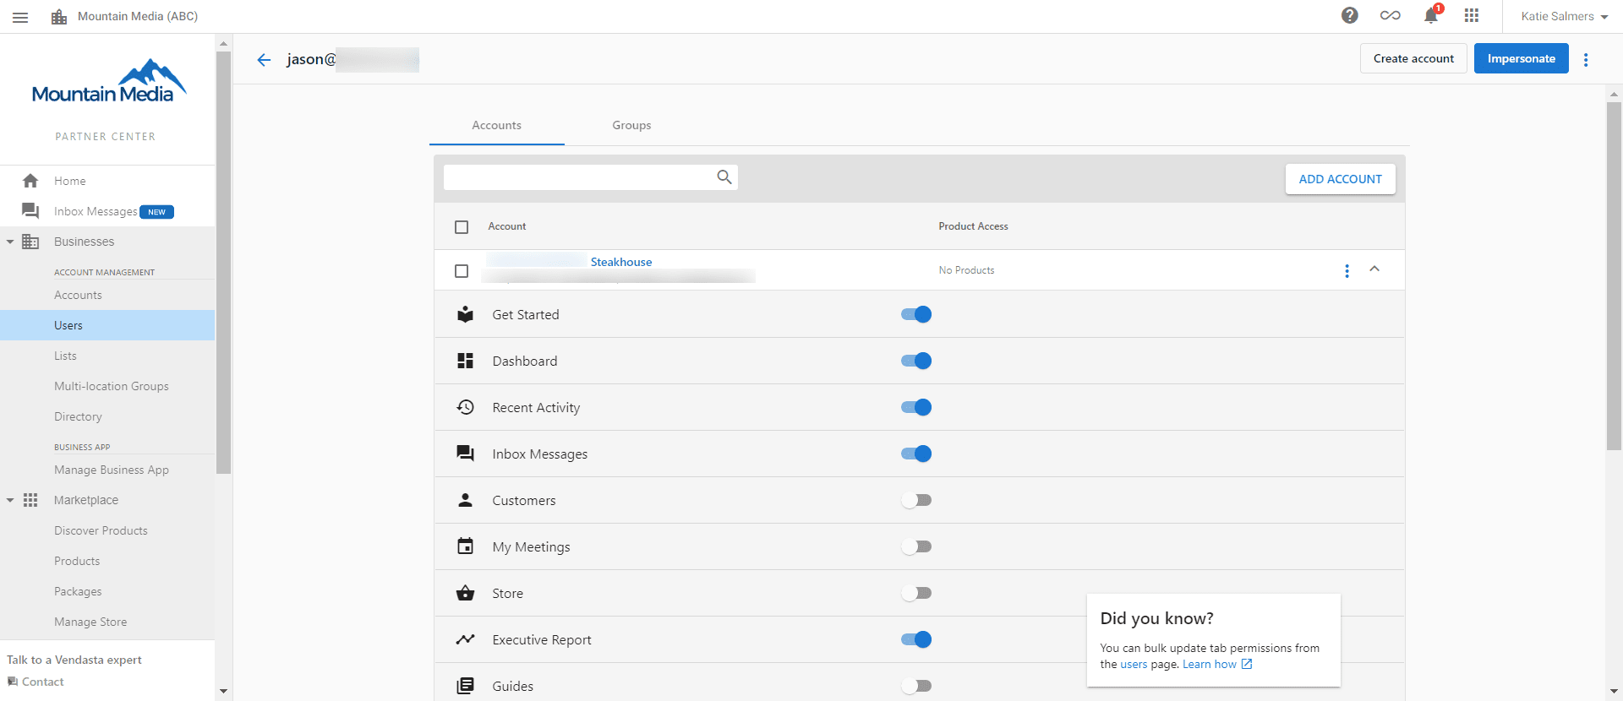Screen dimensions: 1623x701
Task: Enable the Customers toggle
Action: click(x=916, y=501)
